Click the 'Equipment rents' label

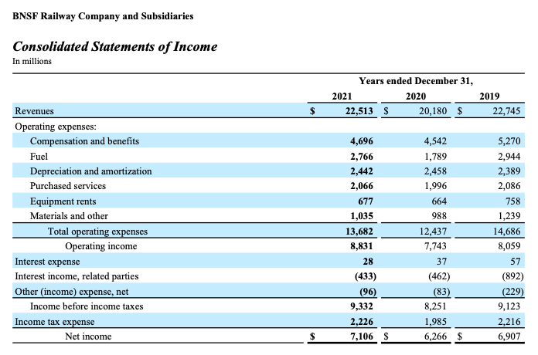point(63,201)
